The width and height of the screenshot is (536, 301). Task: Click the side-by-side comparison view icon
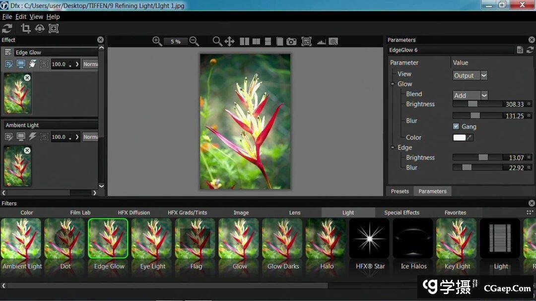coord(244,41)
